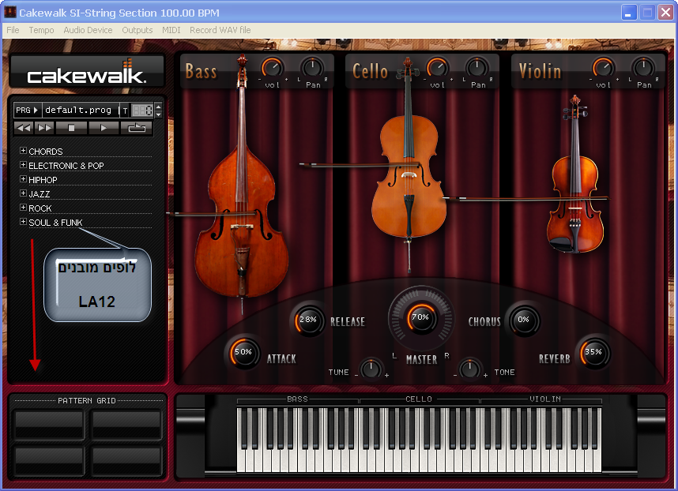678x491 pixels.
Task: Click the VIOLIN keyboard range label
Action: [x=544, y=399]
